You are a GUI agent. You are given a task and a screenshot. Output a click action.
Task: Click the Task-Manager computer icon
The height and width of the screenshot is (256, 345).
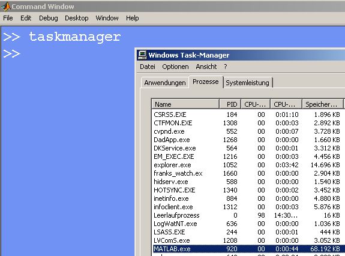pos(142,55)
